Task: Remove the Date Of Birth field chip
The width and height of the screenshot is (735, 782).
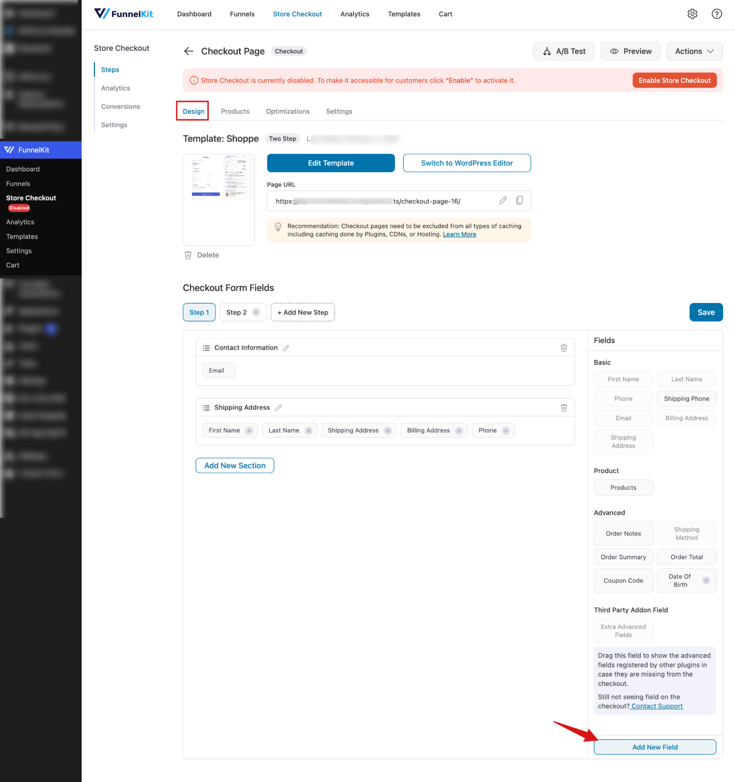Action: [x=706, y=580]
